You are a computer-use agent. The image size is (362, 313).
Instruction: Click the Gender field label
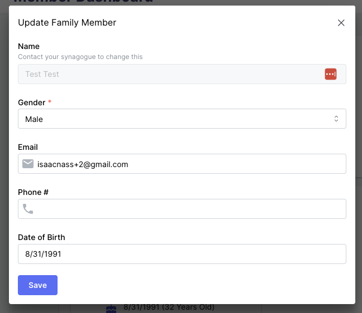(x=31, y=102)
